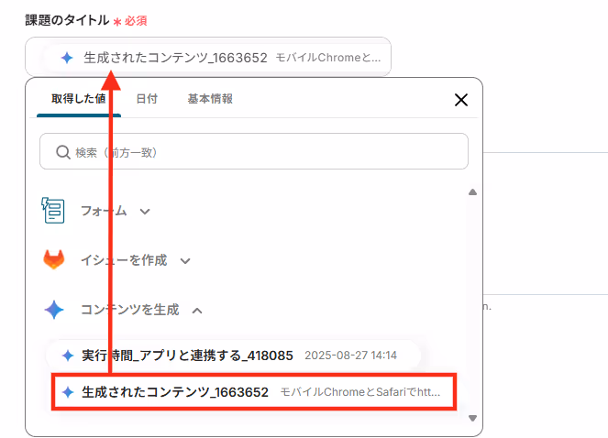Click sparkle icon on 実行時間_アプリと連携する row

point(68,355)
